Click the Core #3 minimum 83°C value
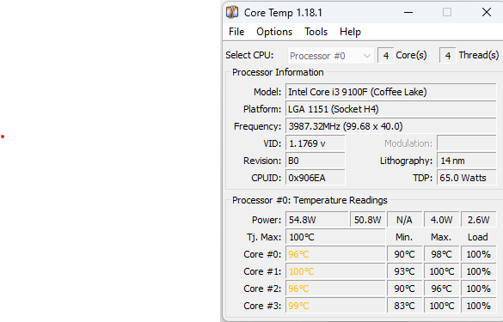The width and height of the screenshot is (503, 322). coord(404,306)
